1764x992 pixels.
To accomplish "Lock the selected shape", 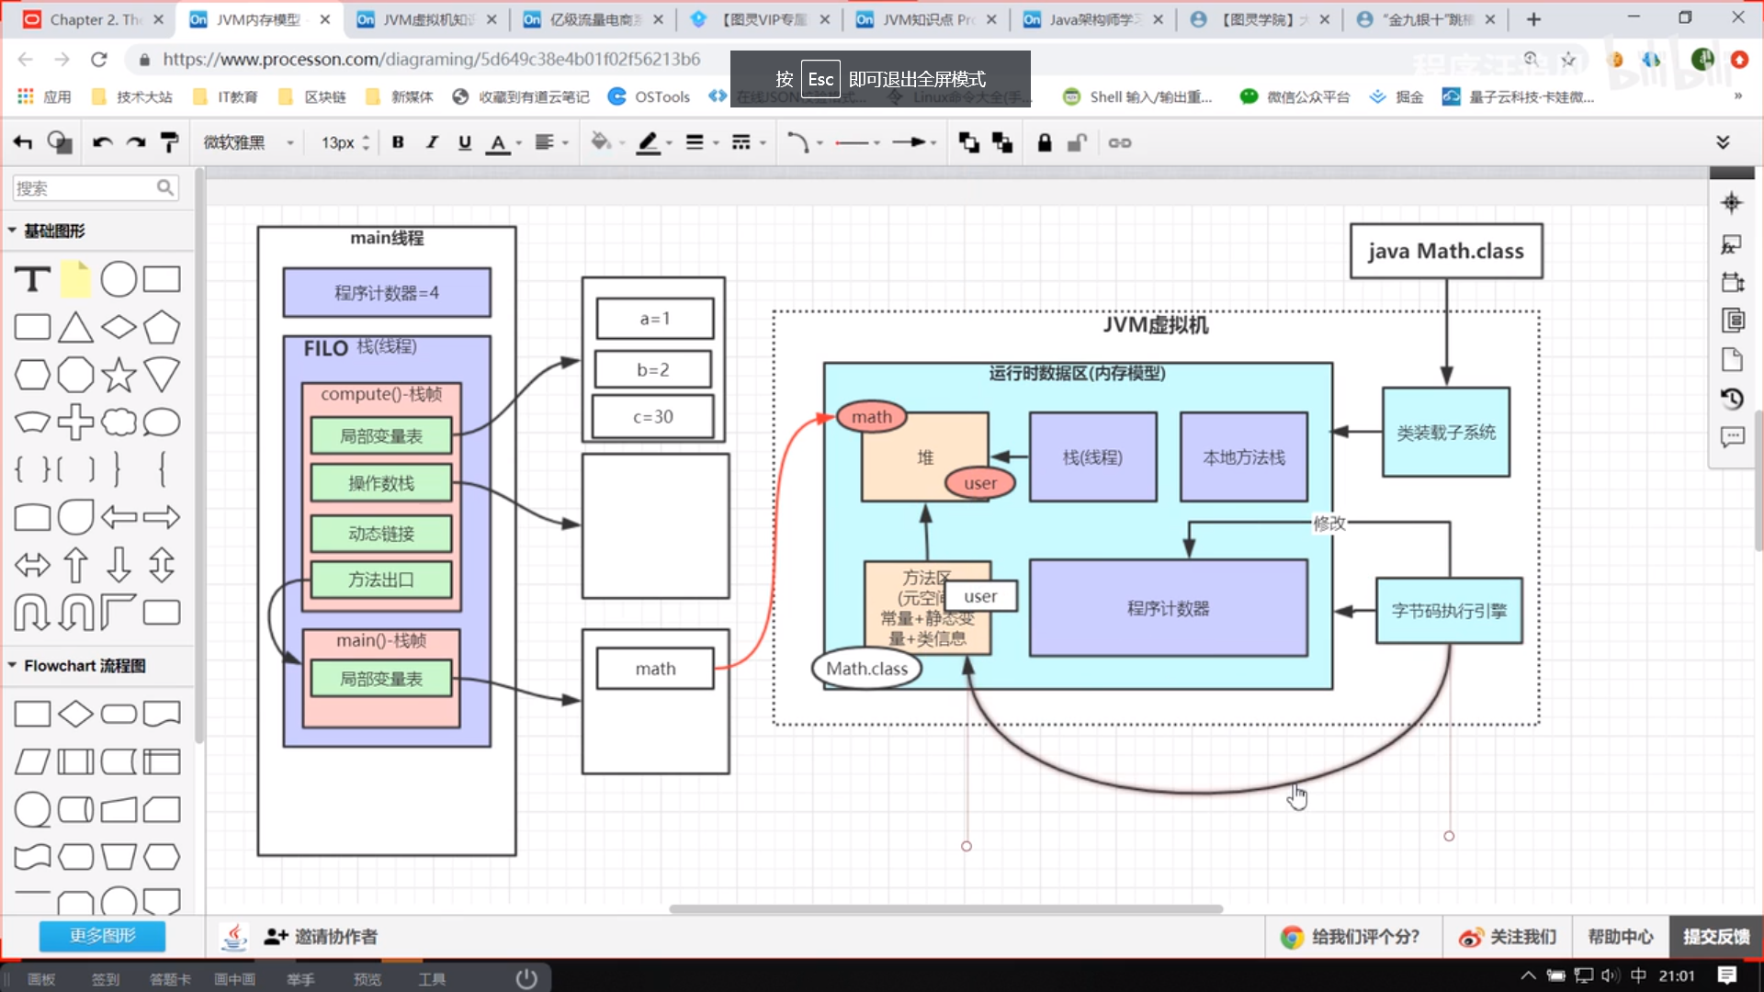I will tap(1045, 142).
